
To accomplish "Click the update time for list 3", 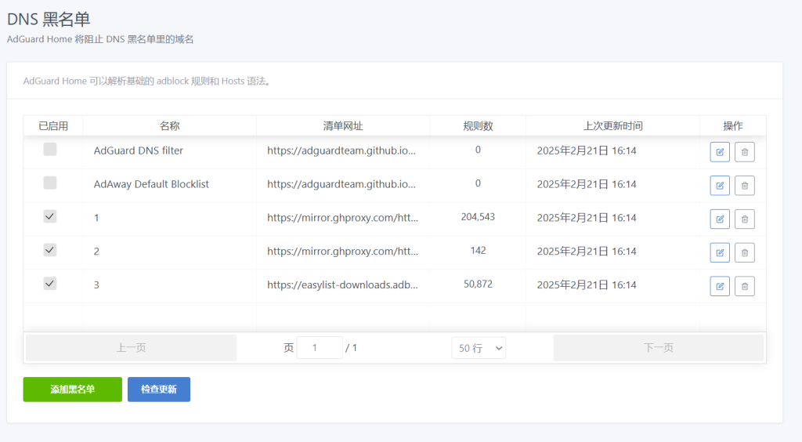I will pos(587,285).
